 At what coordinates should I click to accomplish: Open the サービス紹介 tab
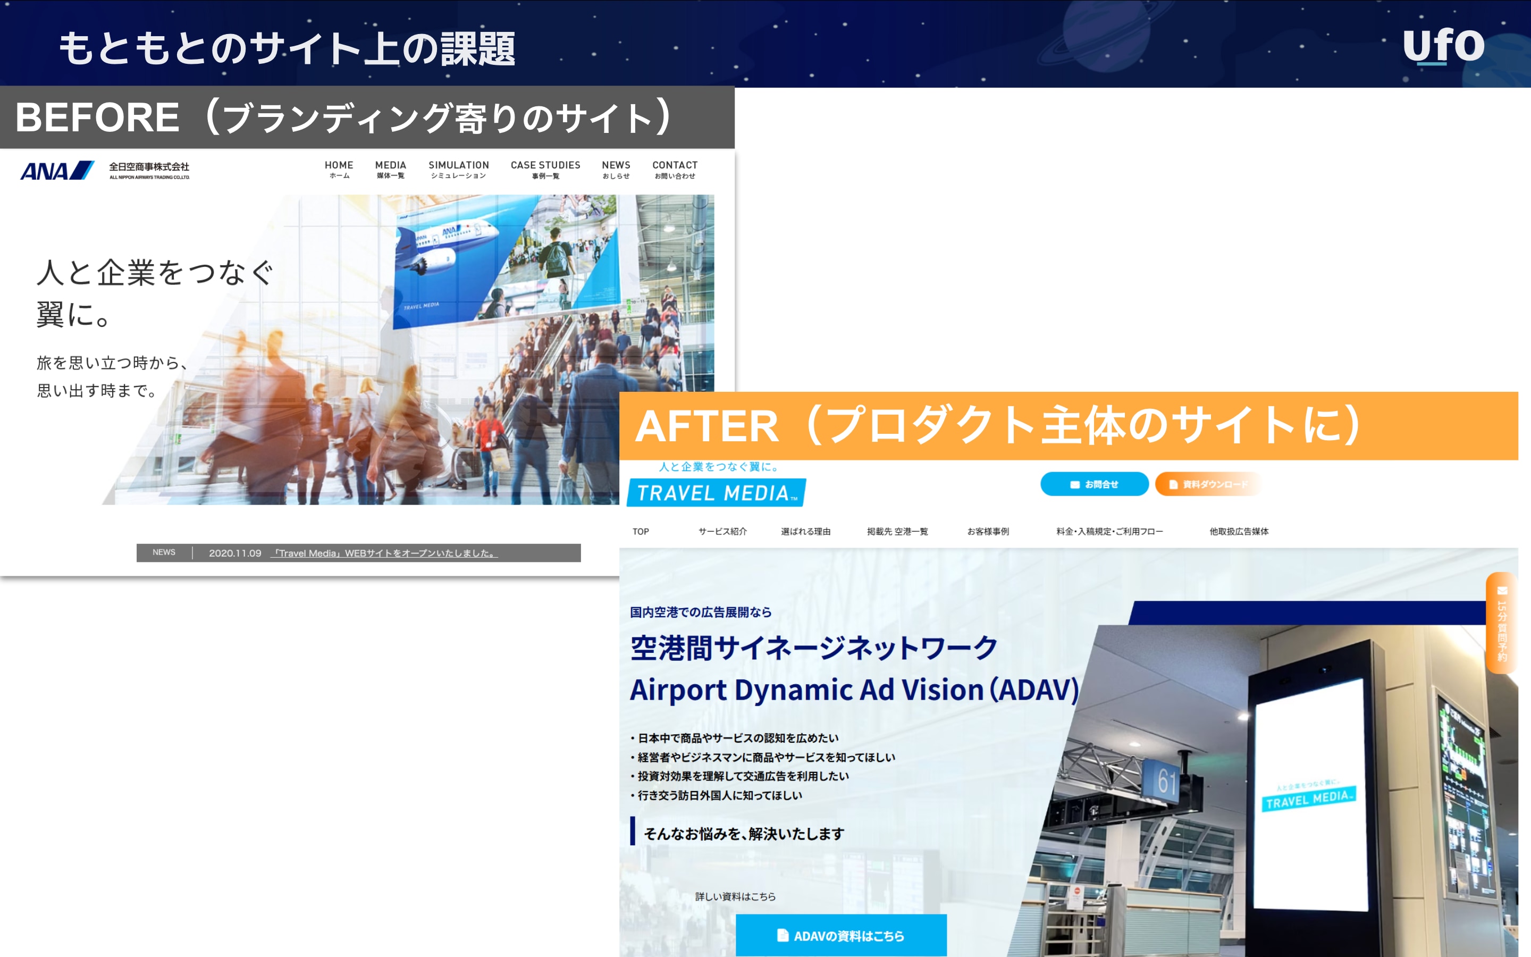pos(722,531)
